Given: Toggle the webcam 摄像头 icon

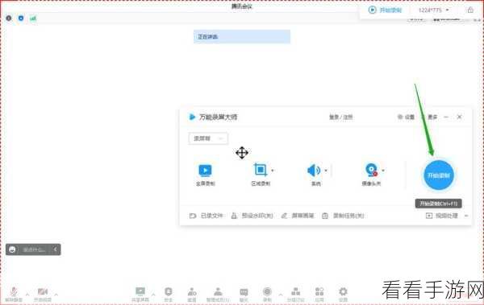Looking at the screenshot, I should pos(371,170).
